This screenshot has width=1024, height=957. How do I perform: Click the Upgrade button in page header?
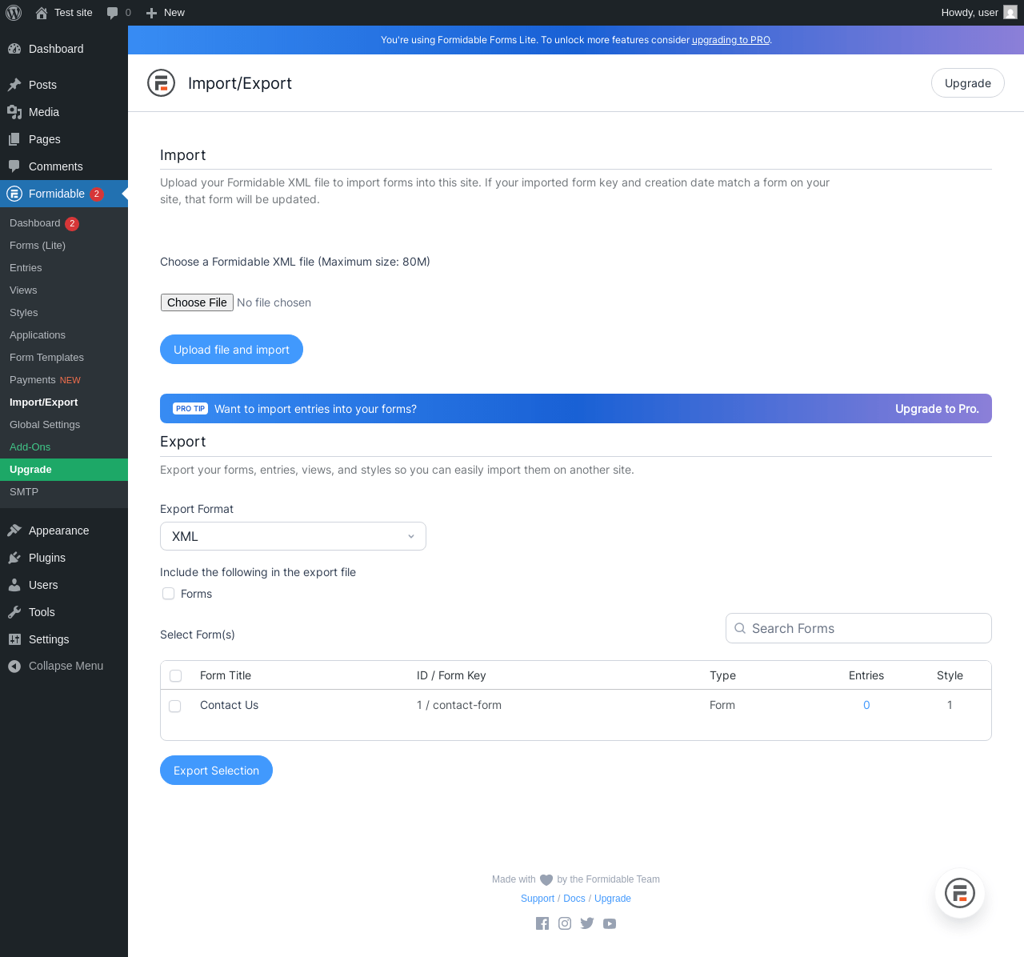(x=968, y=83)
